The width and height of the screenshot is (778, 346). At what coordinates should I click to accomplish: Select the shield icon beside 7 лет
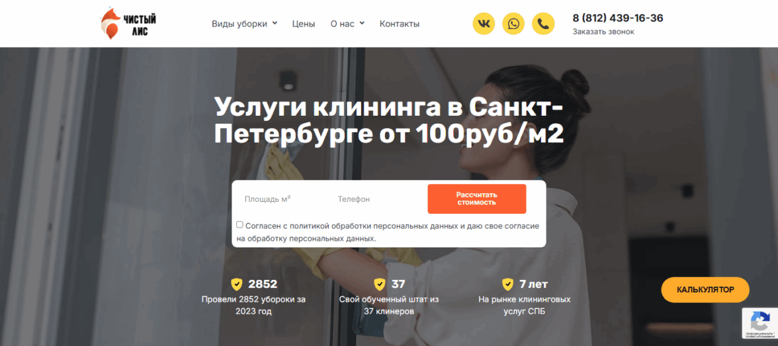pos(507,284)
